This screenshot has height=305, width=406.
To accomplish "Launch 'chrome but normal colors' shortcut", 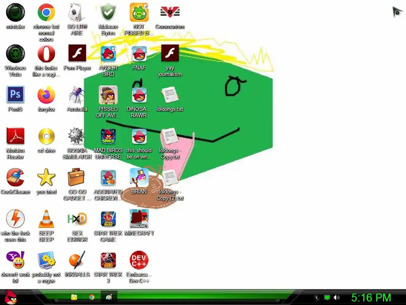I will coord(46,12).
